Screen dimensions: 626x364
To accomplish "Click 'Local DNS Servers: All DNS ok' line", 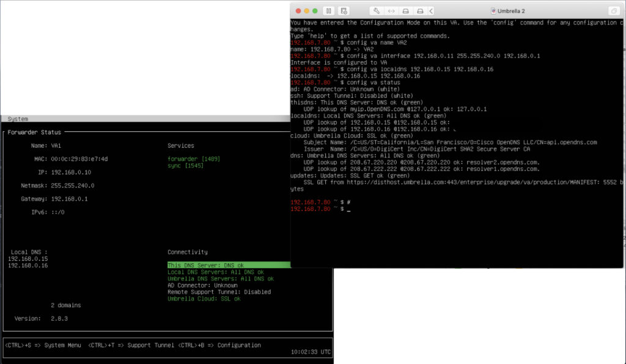I will pos(216,272).
